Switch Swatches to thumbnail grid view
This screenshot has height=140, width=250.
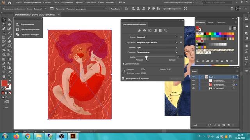click(234, 28)
